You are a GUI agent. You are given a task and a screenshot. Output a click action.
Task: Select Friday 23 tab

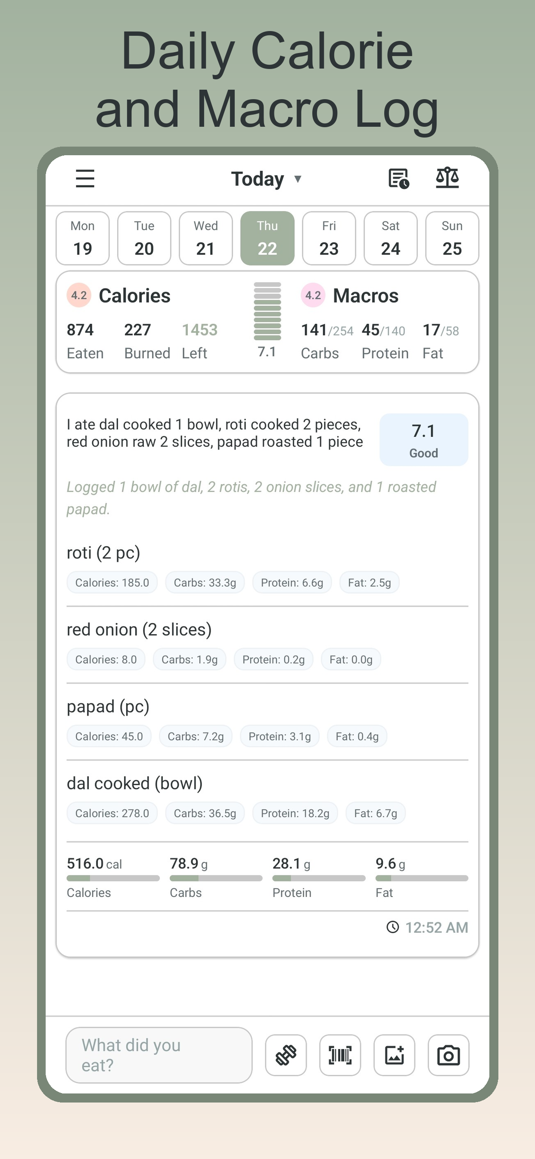pos(329,238)
